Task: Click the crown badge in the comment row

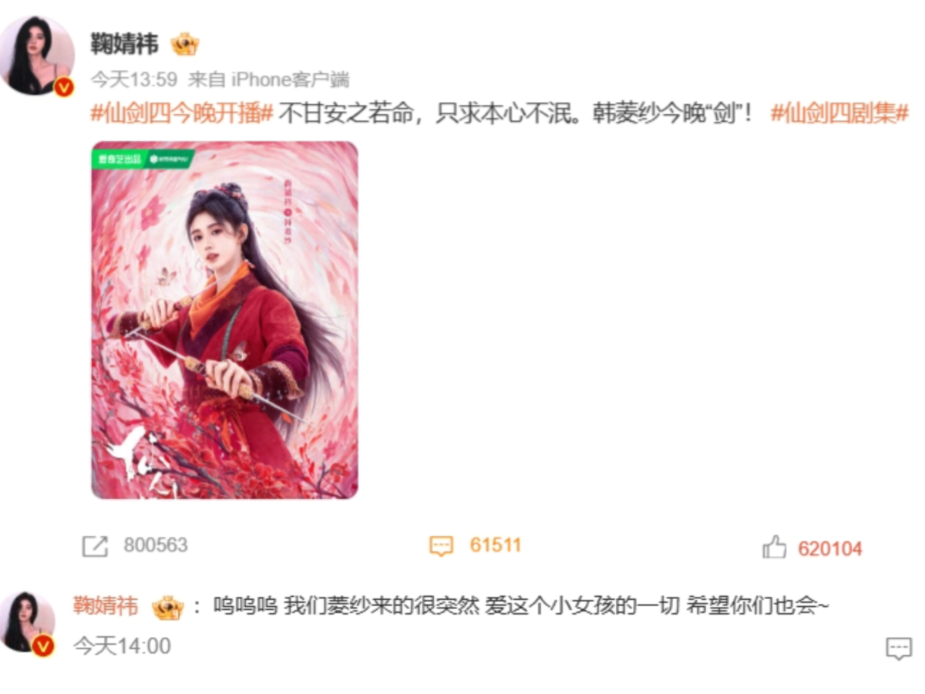Action: [167, 608]
